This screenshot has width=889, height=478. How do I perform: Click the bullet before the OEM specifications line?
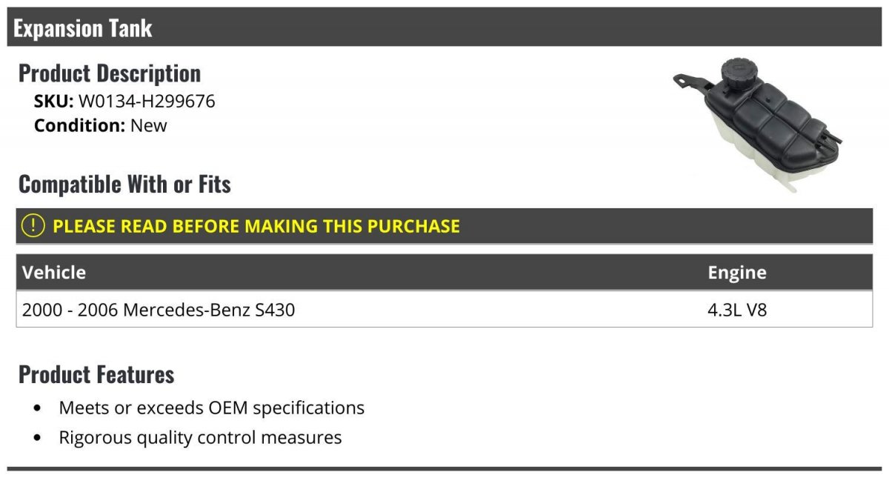(x=38, y=408)
